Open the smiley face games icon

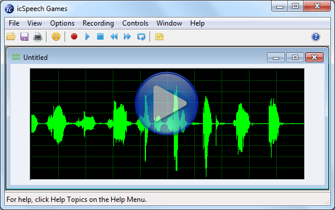(56, 37)
